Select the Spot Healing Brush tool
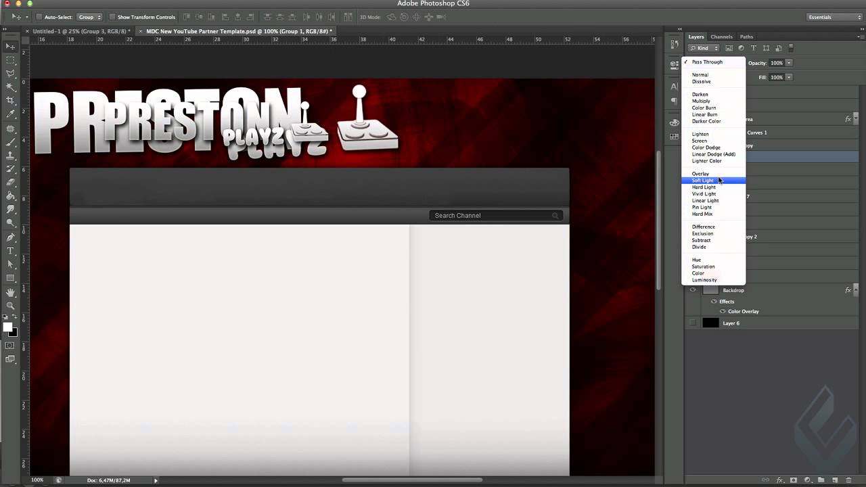 point(10,129)
